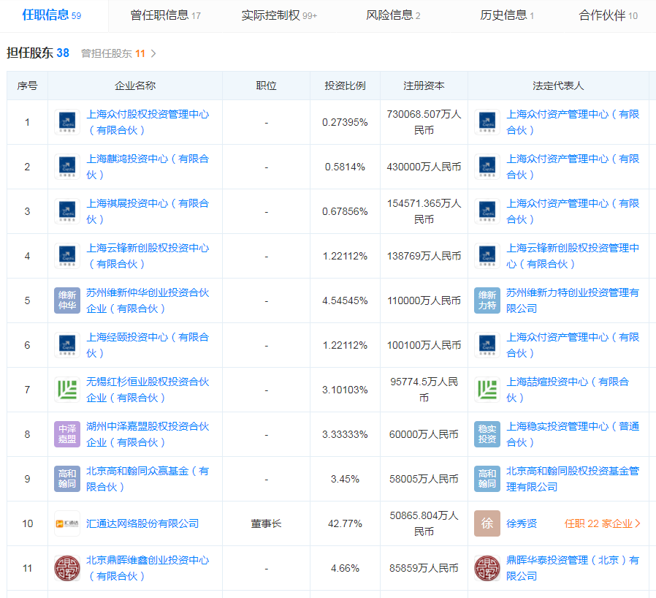Open the 风险信息 tab

point(393,15)
